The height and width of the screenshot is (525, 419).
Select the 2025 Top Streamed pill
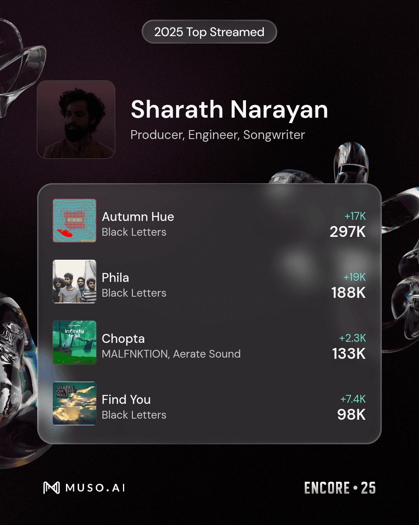pos(209,32)
